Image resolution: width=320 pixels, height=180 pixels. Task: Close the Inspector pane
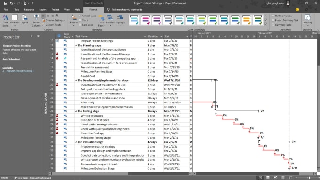[x=38, y=36]
